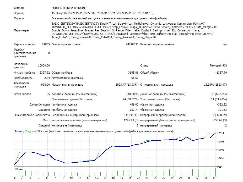Click the "Объем" label in the volume panel
This screenshot has width=243, height=182.
pyautogui.click(x=19, y=169)
